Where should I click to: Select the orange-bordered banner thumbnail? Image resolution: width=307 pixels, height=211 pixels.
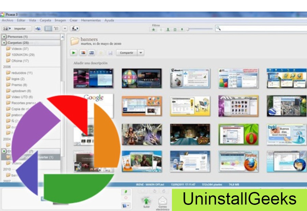pos(142,106)
